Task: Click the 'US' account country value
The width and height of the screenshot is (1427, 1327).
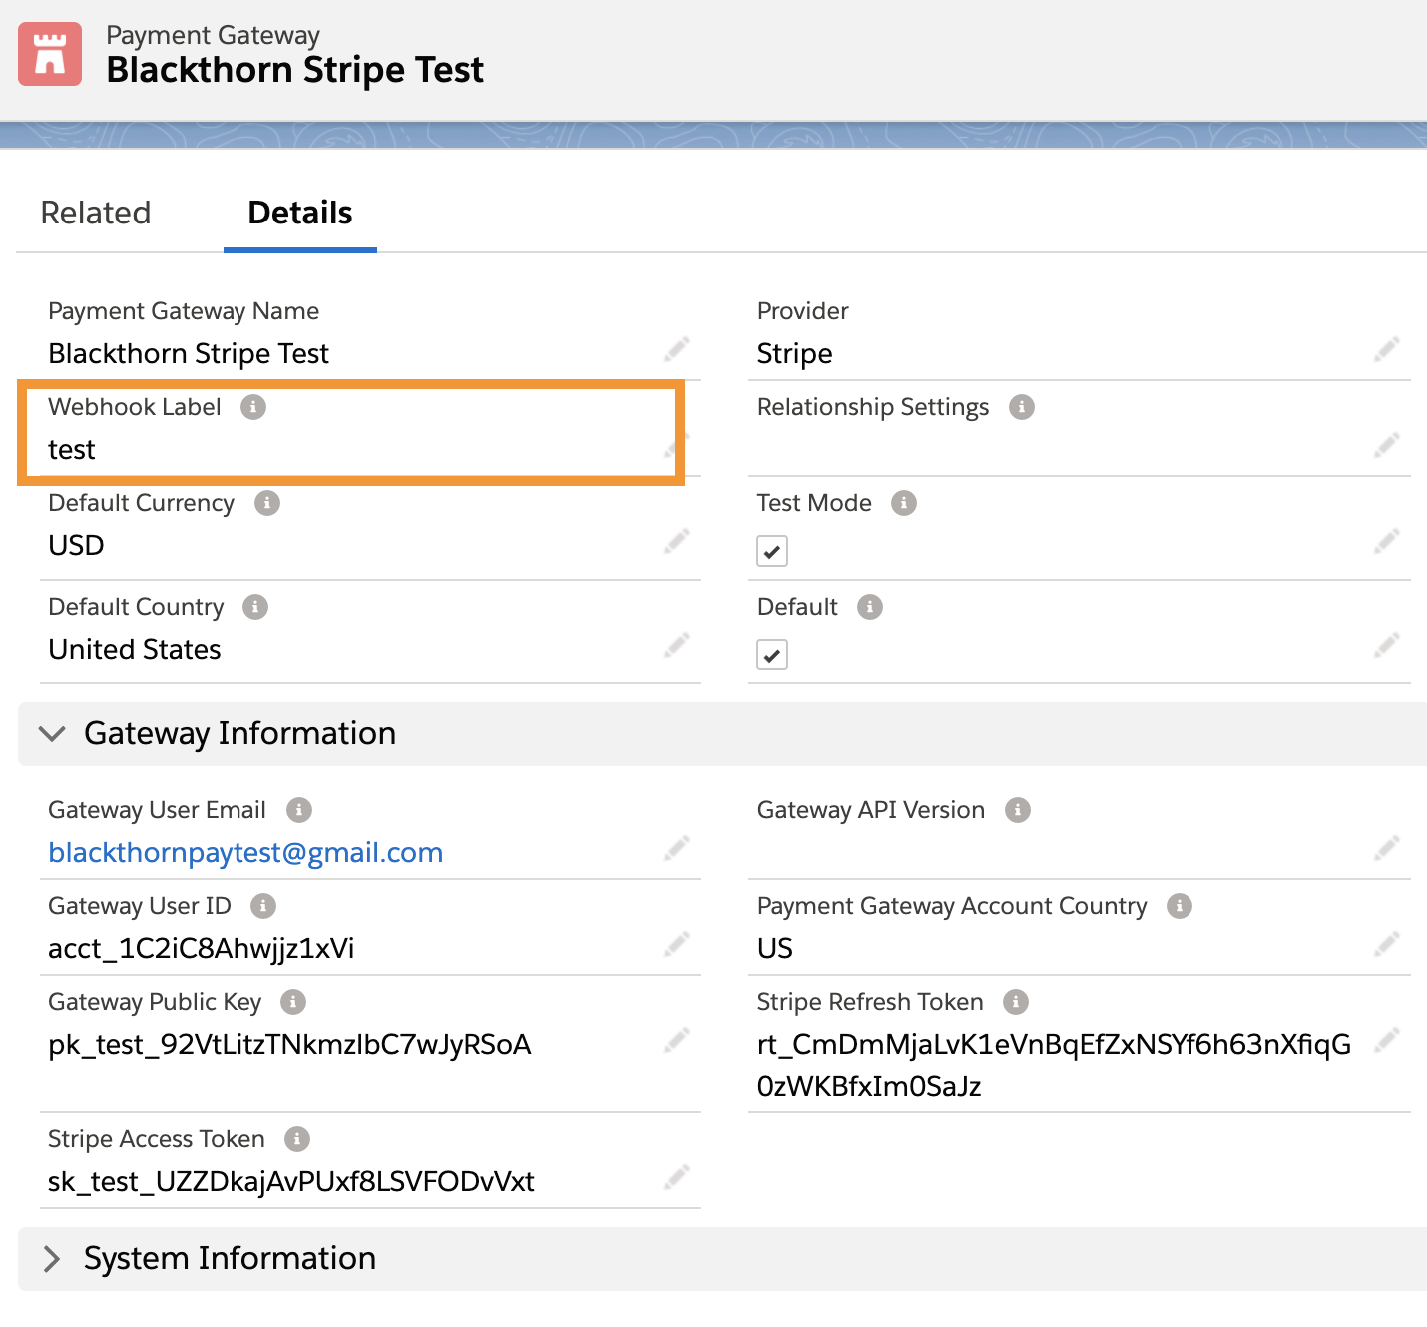Action: pyautogui.click(x=775, y=949)
